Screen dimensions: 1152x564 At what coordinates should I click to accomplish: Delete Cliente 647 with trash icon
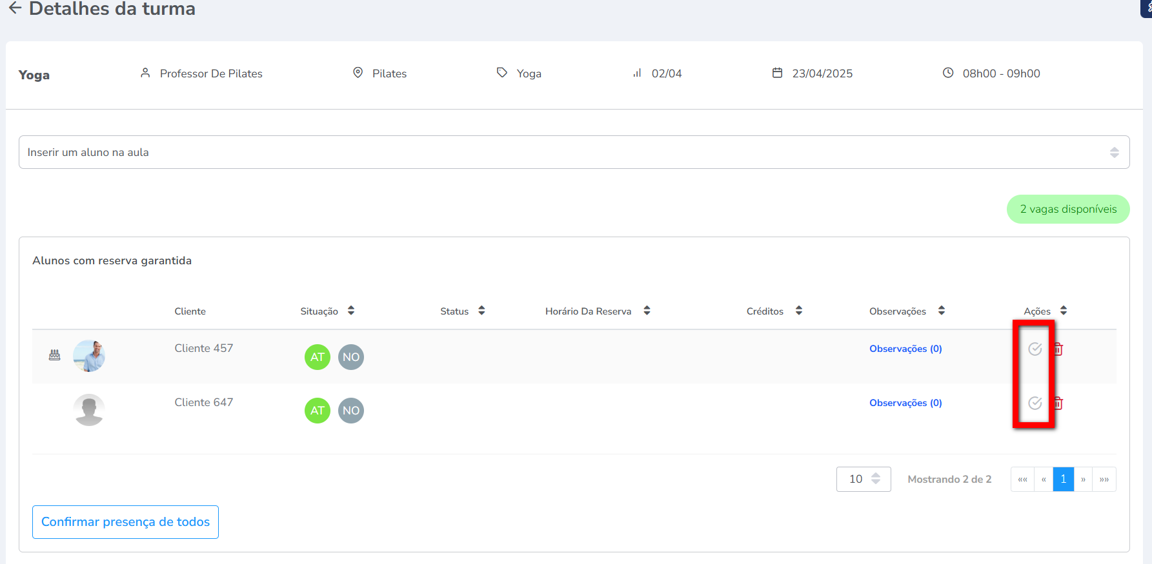(x=1058, y=403)
